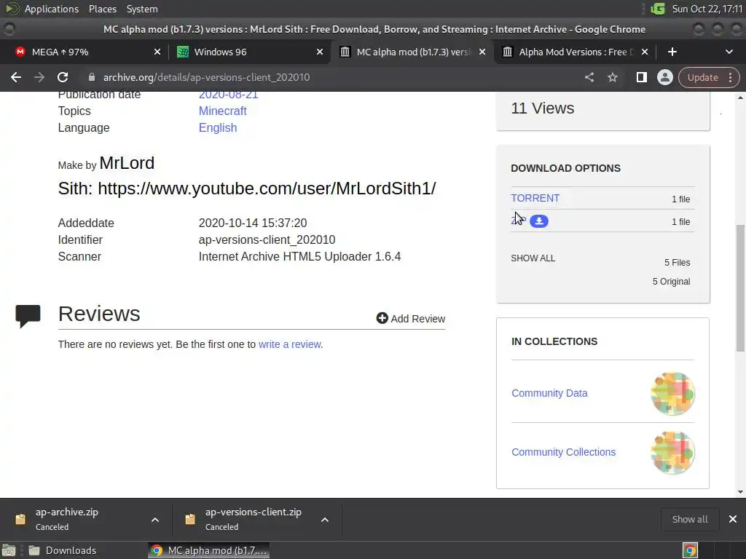Select the MC alpha mod taskbar window
Screen dimensions: 746x559
209,550
